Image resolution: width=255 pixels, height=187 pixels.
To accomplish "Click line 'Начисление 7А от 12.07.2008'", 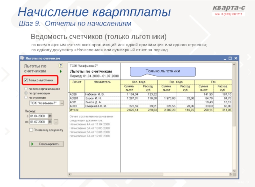I will pos(90,136).
